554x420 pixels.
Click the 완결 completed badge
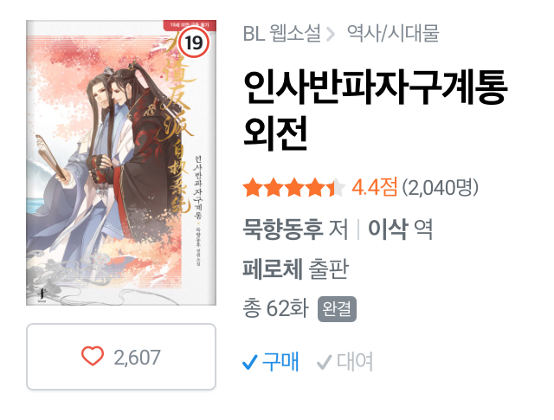[337, 309]
